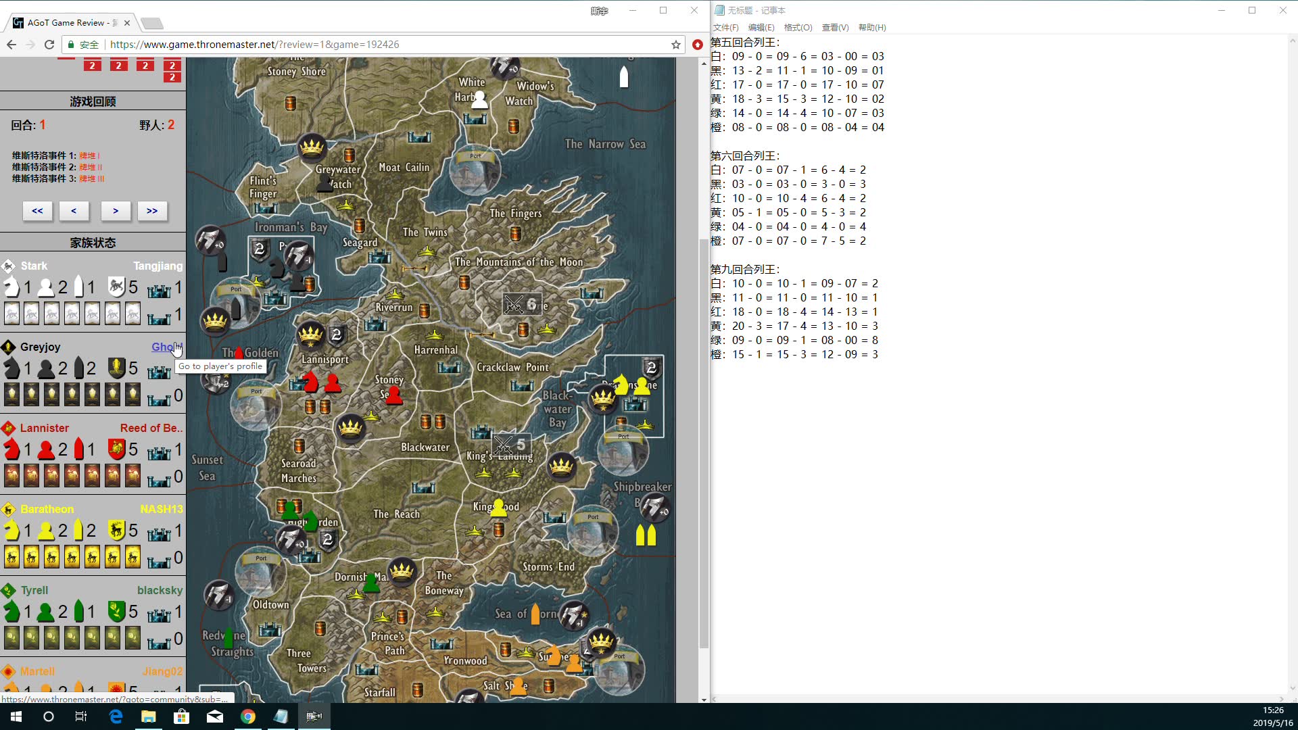Step back one turn (<)
The height and width of the screenshot is (730, 1298).
(74, 211)
